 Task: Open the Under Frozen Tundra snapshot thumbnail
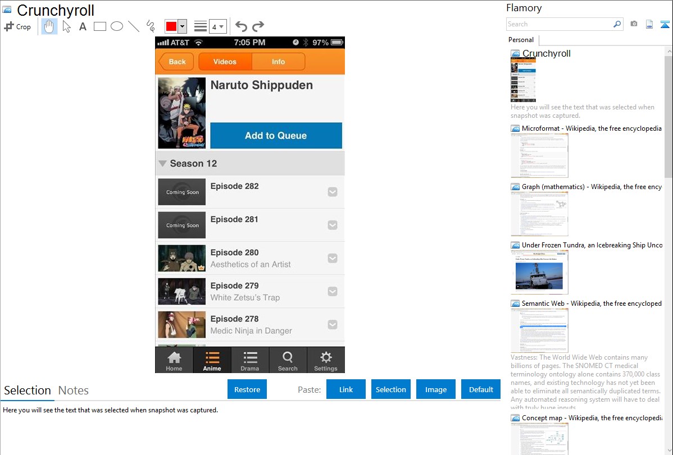tap(539, 272)
